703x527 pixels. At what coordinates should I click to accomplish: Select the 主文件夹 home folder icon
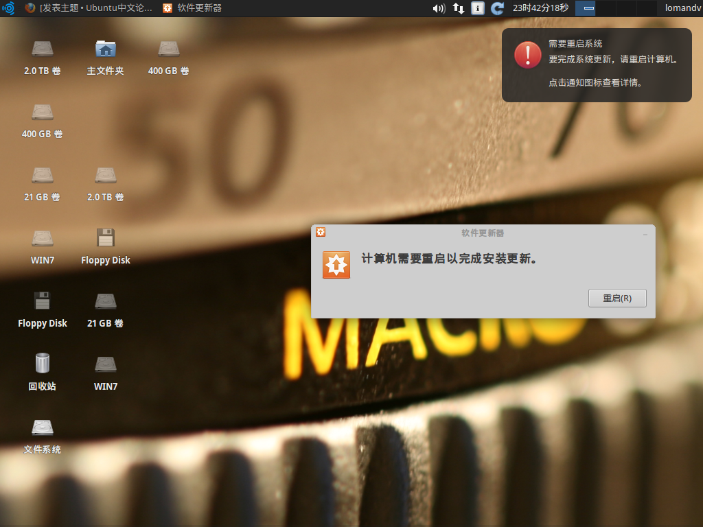[x=105, y=58]
